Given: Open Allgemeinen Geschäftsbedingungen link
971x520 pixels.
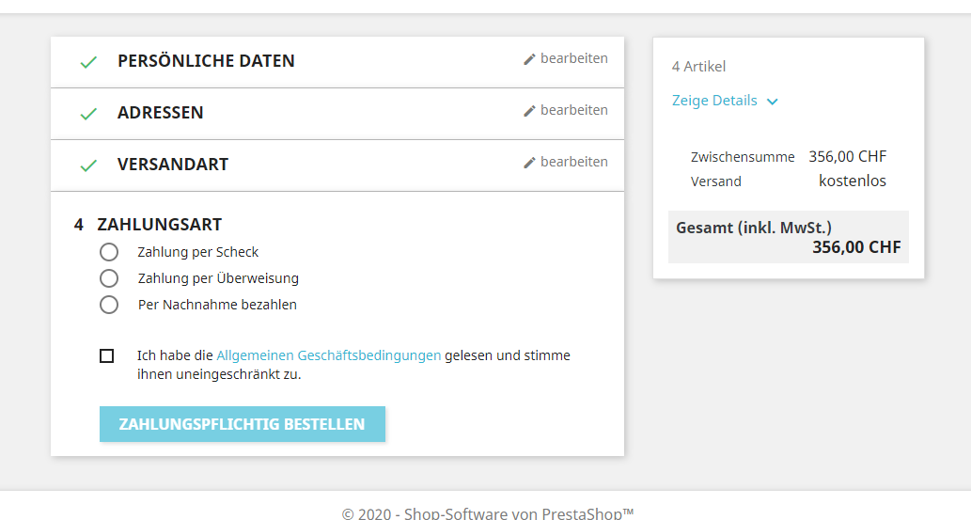Looking at the screenshot, I should 329,355.
